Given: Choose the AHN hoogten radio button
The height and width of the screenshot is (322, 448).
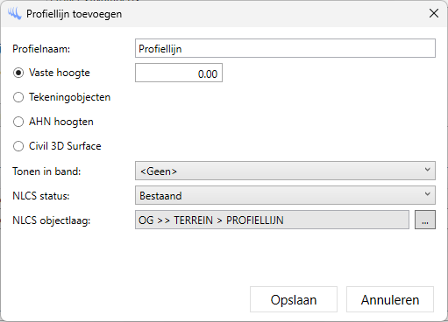Looking at the screenshot, I should (18, 122).
